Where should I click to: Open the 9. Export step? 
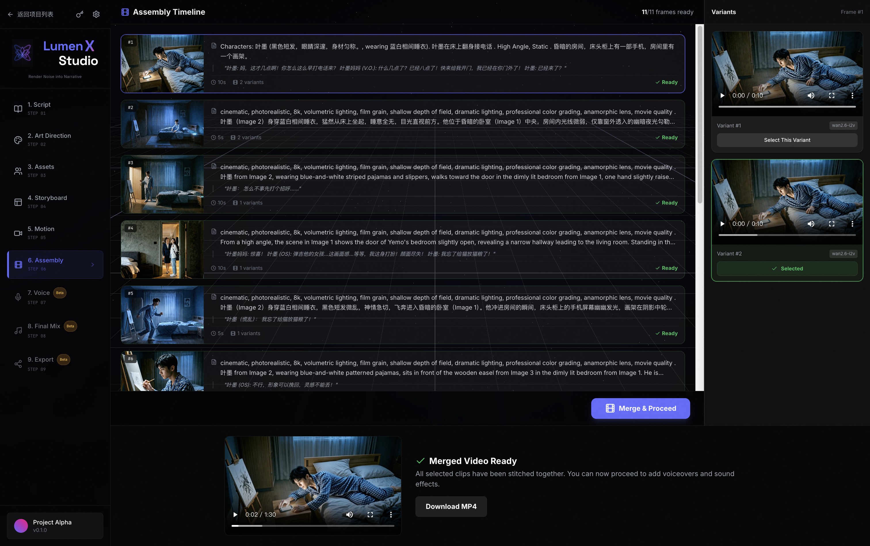pos(55,364)
